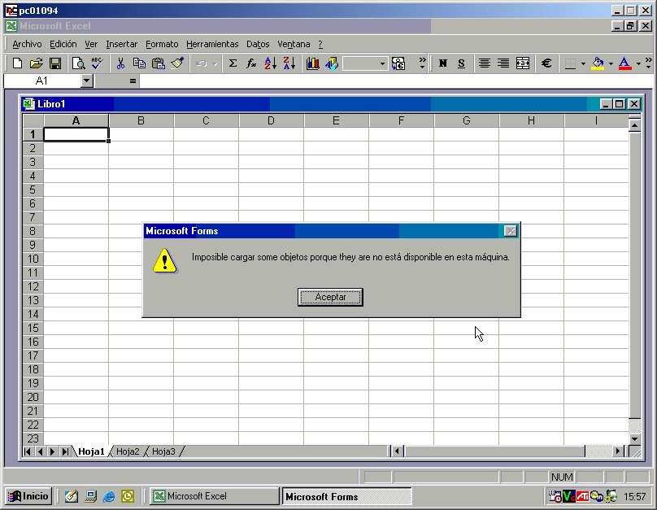
Task: Click the Microsoft Forms taskbar button
Action: (347, 496)
